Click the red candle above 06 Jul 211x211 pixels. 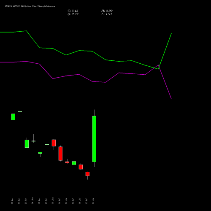coord(81,167)
